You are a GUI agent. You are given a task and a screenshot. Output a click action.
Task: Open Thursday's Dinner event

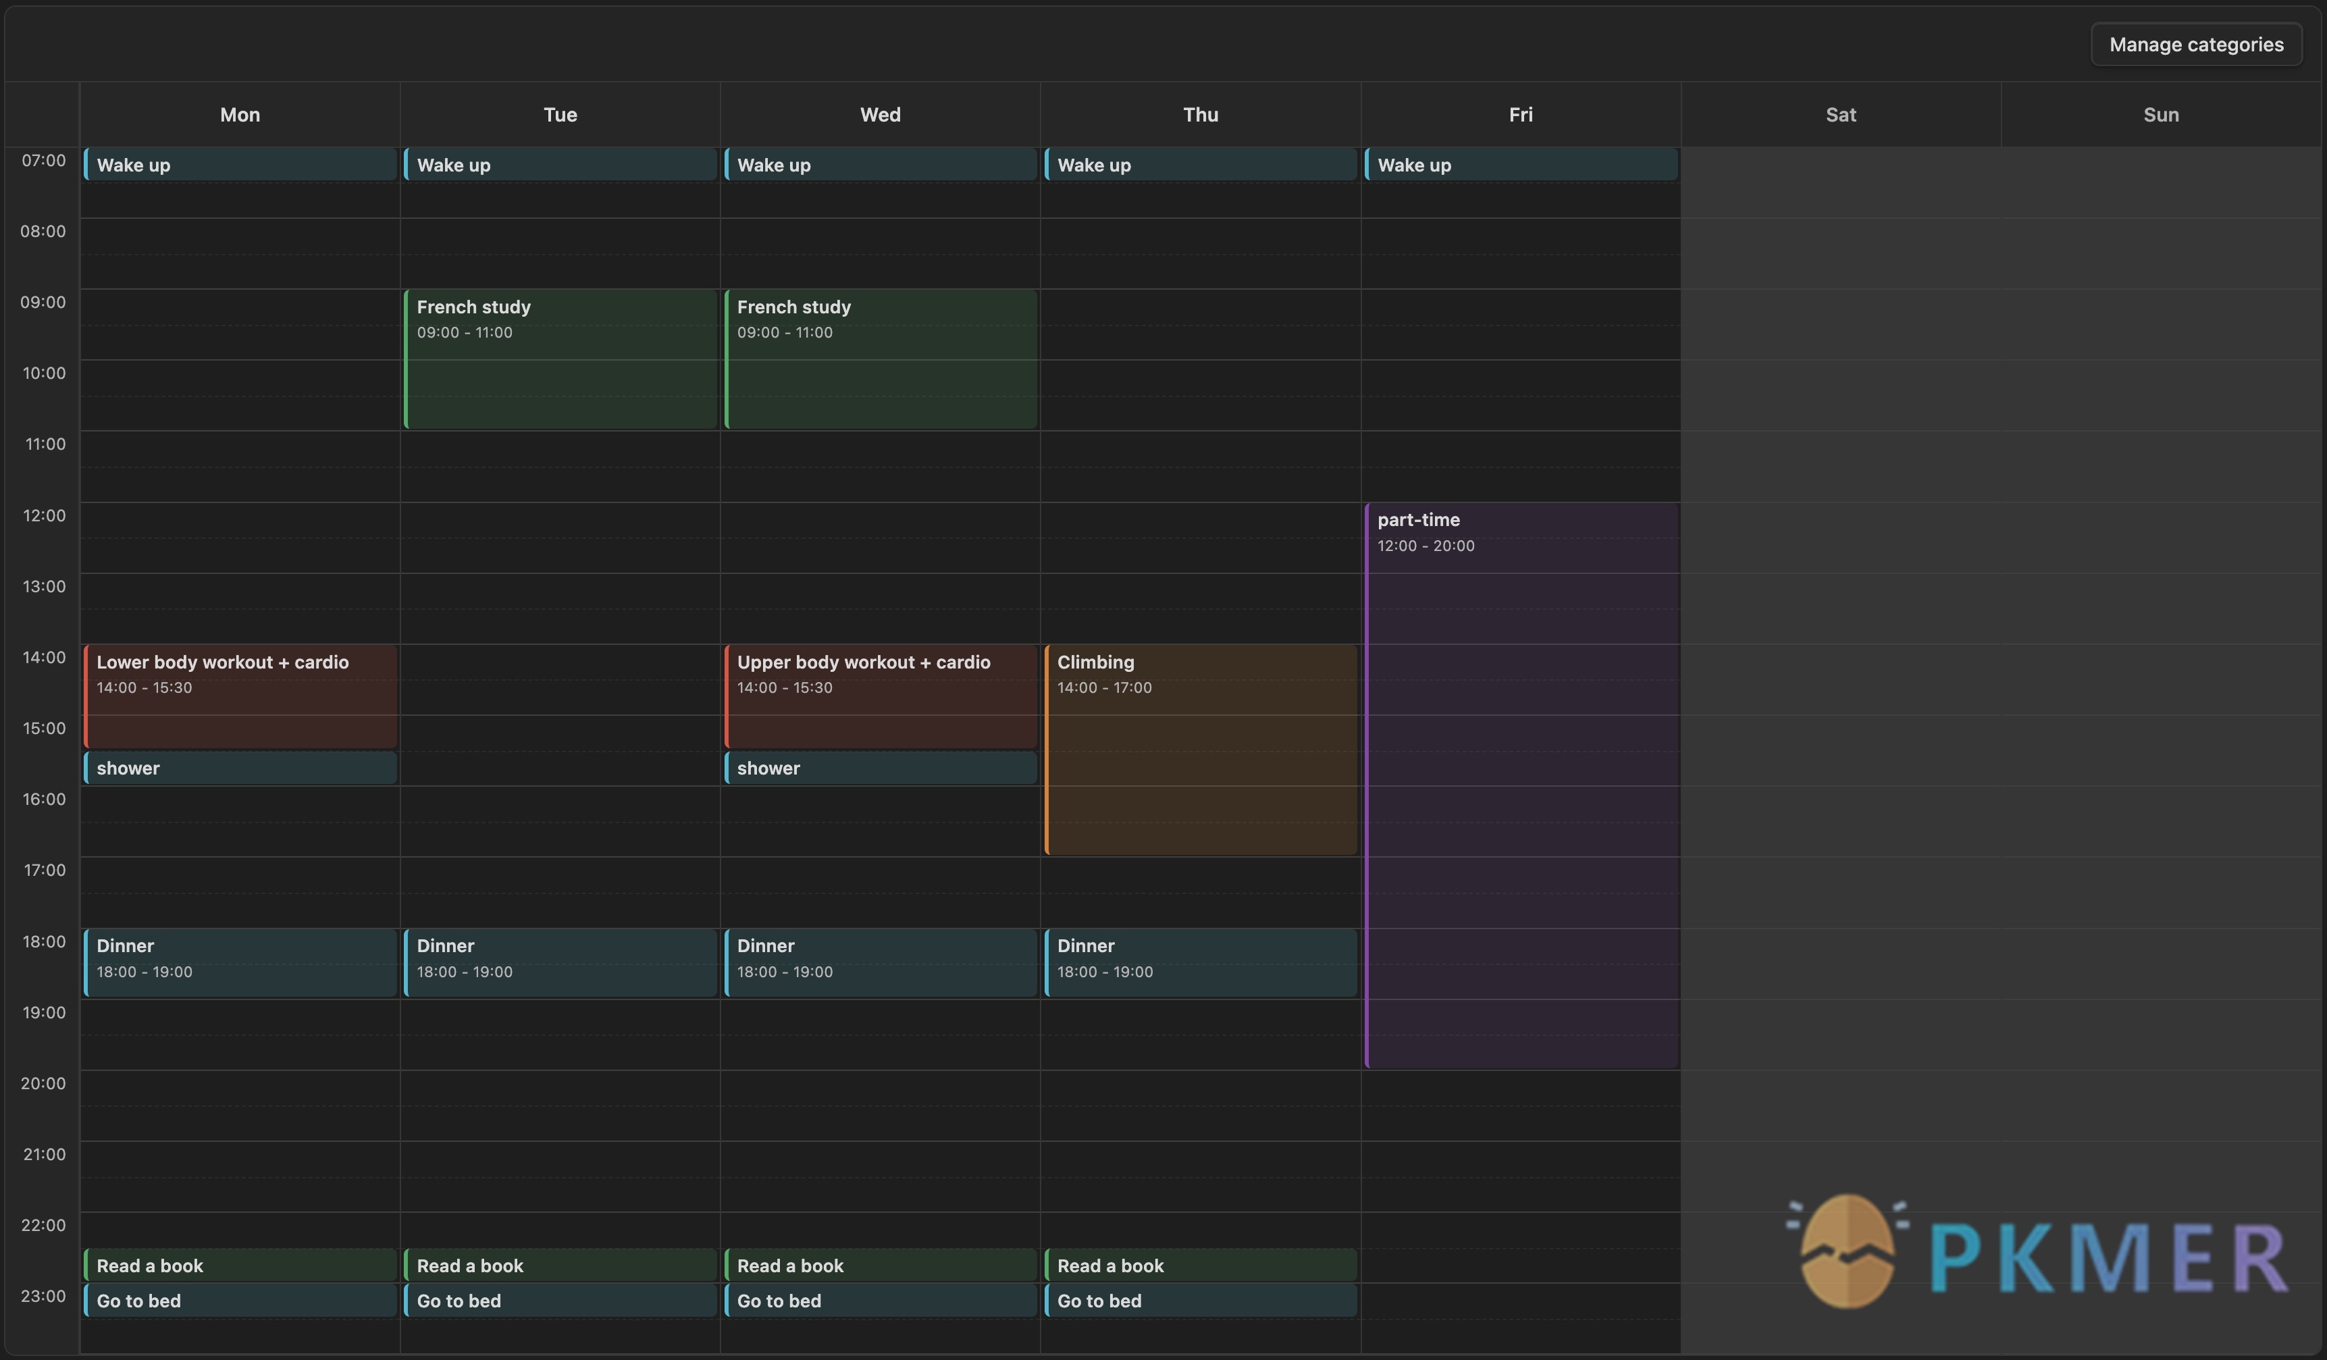(x=1201, y=963)
